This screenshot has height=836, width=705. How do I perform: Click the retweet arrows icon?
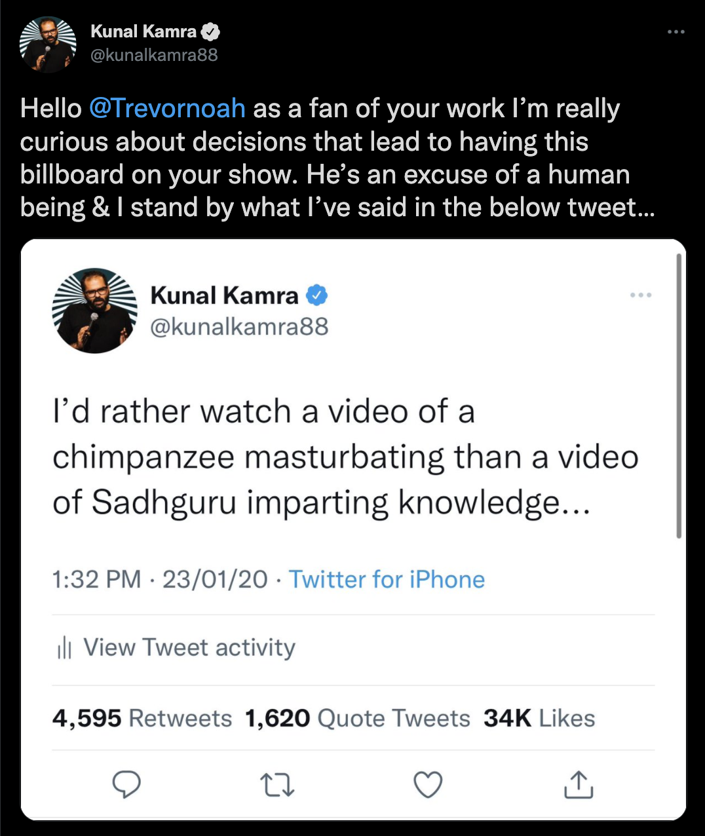(x=277, y=784)
